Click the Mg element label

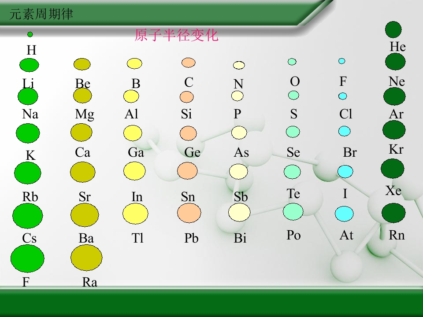(x=85, y=114)
